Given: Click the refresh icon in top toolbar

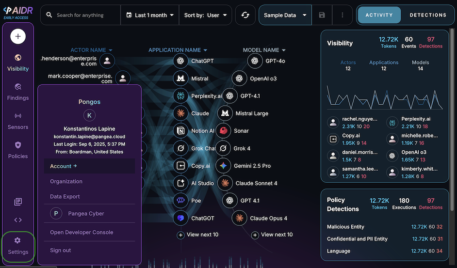Looking at the screenshot, I should tap(245, 15).
